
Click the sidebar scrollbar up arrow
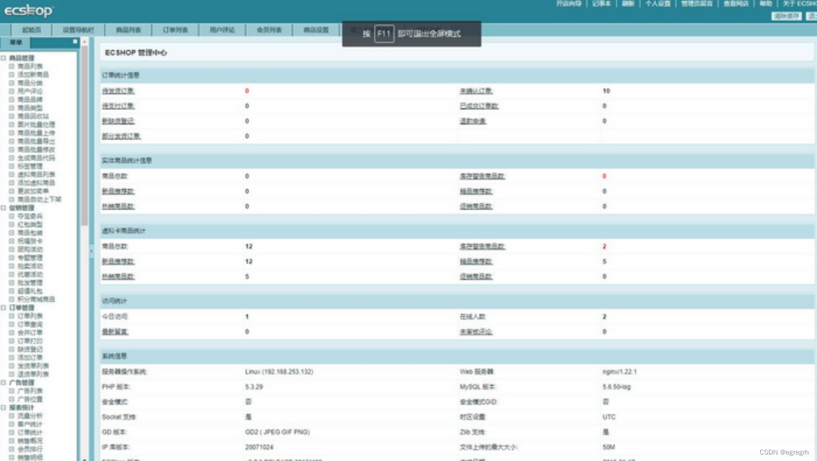(x=84, y=41)
